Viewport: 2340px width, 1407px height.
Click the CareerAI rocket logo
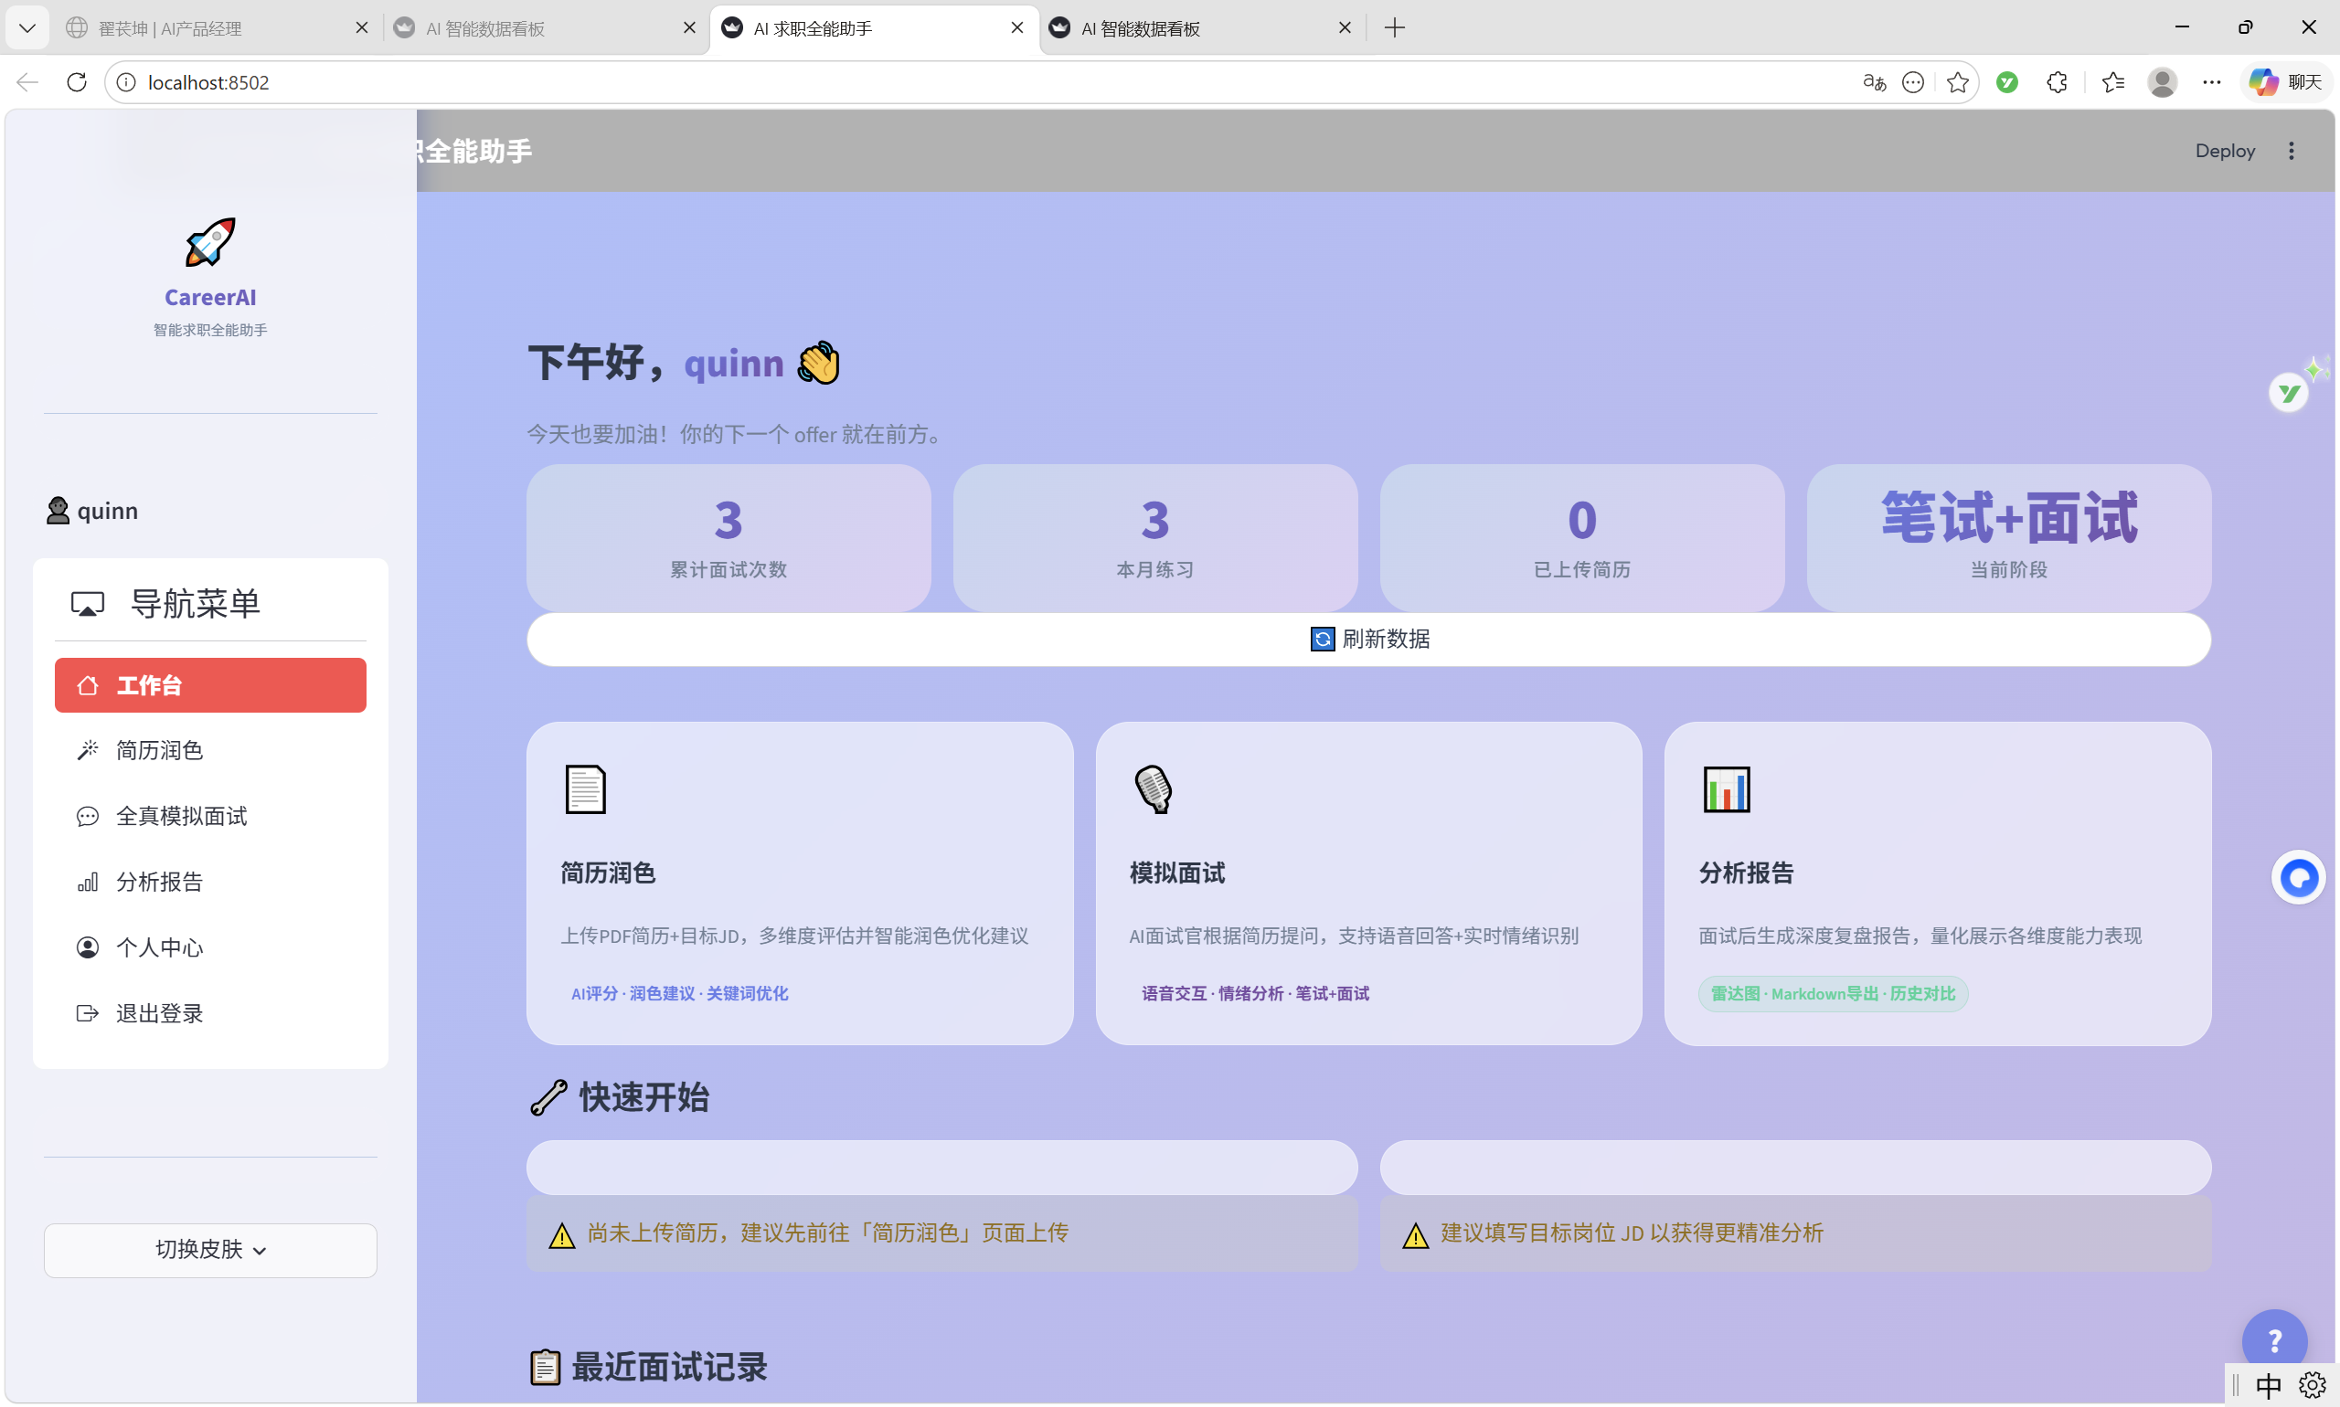pyautogui.click(x=209, y=243)
